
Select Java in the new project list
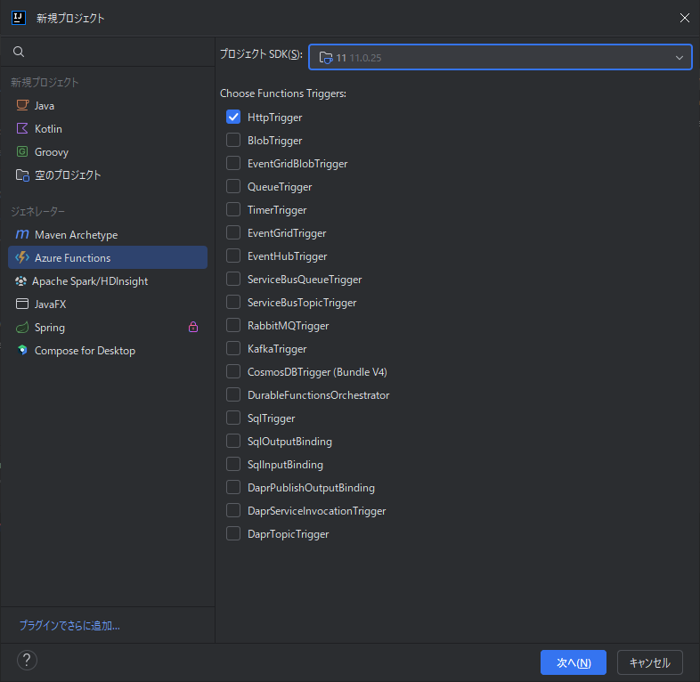click(108, 105)
